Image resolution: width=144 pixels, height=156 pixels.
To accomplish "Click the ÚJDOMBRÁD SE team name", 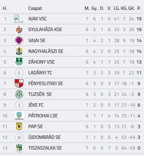I will 44,137.
